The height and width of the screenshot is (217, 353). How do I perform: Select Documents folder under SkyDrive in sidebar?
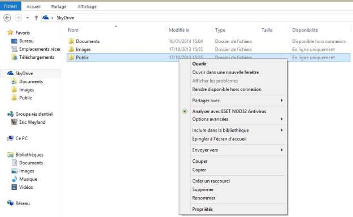[31, 81]
